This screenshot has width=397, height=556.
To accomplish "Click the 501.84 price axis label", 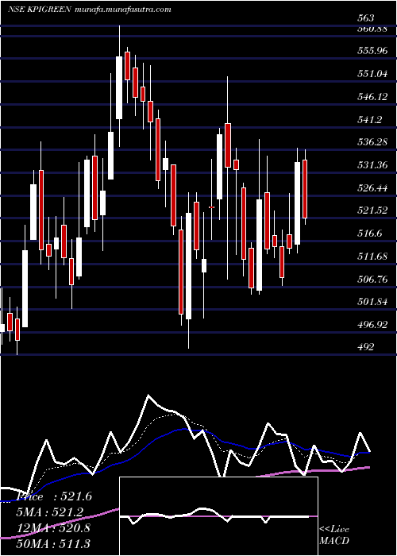I will [x=373, y=302].
